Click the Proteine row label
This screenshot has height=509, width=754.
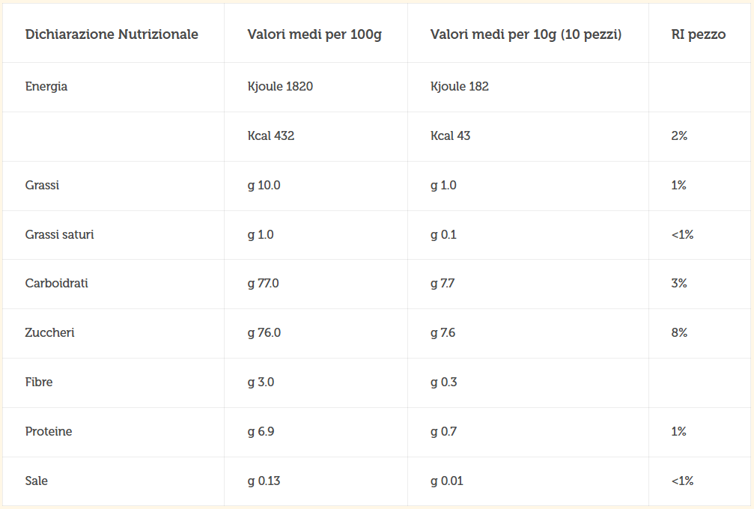49,432
